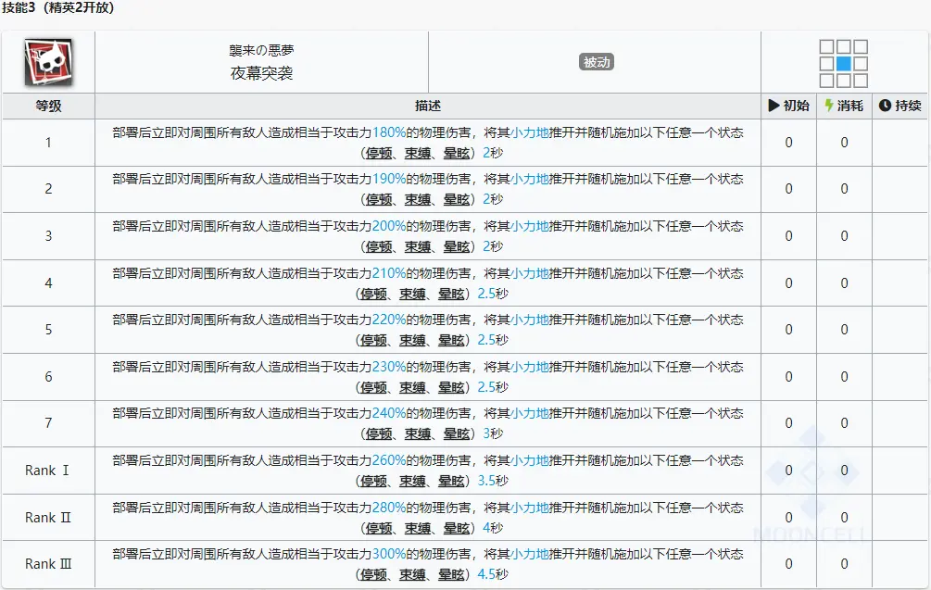This screenshot has width=931, height=590.
Task: Open the 小力地 link in level 6 row
Action: tap(530, 367)
